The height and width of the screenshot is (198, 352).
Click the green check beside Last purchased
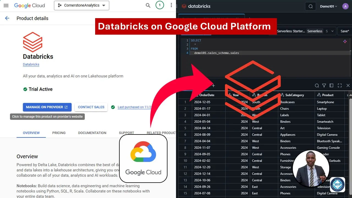113,107
